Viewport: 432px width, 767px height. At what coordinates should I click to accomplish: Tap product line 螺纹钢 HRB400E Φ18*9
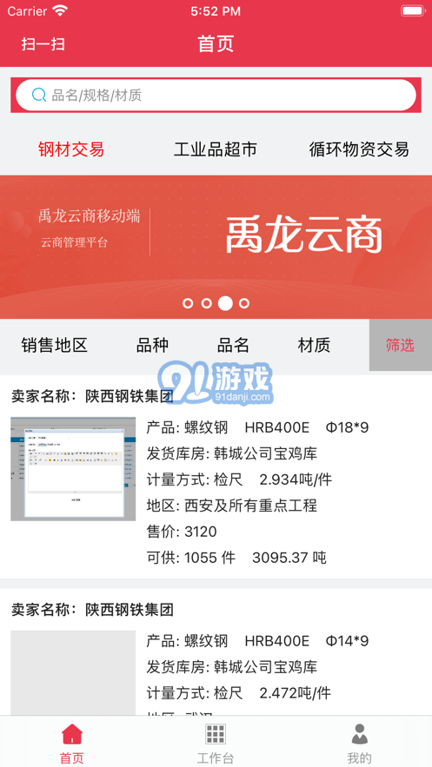257,427
